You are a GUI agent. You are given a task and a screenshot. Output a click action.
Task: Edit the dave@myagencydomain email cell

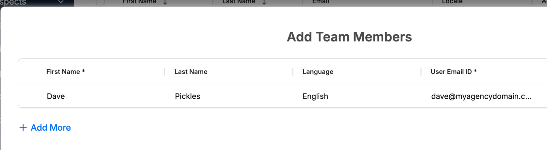click(x=481, y=96)
